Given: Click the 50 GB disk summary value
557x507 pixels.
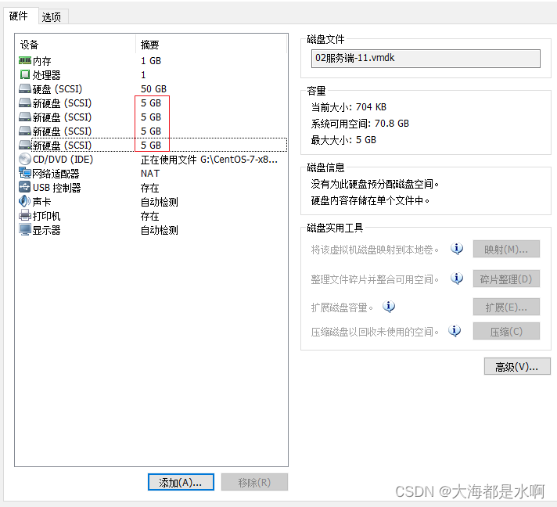Looking at the screenshot, I should point(154,89).
